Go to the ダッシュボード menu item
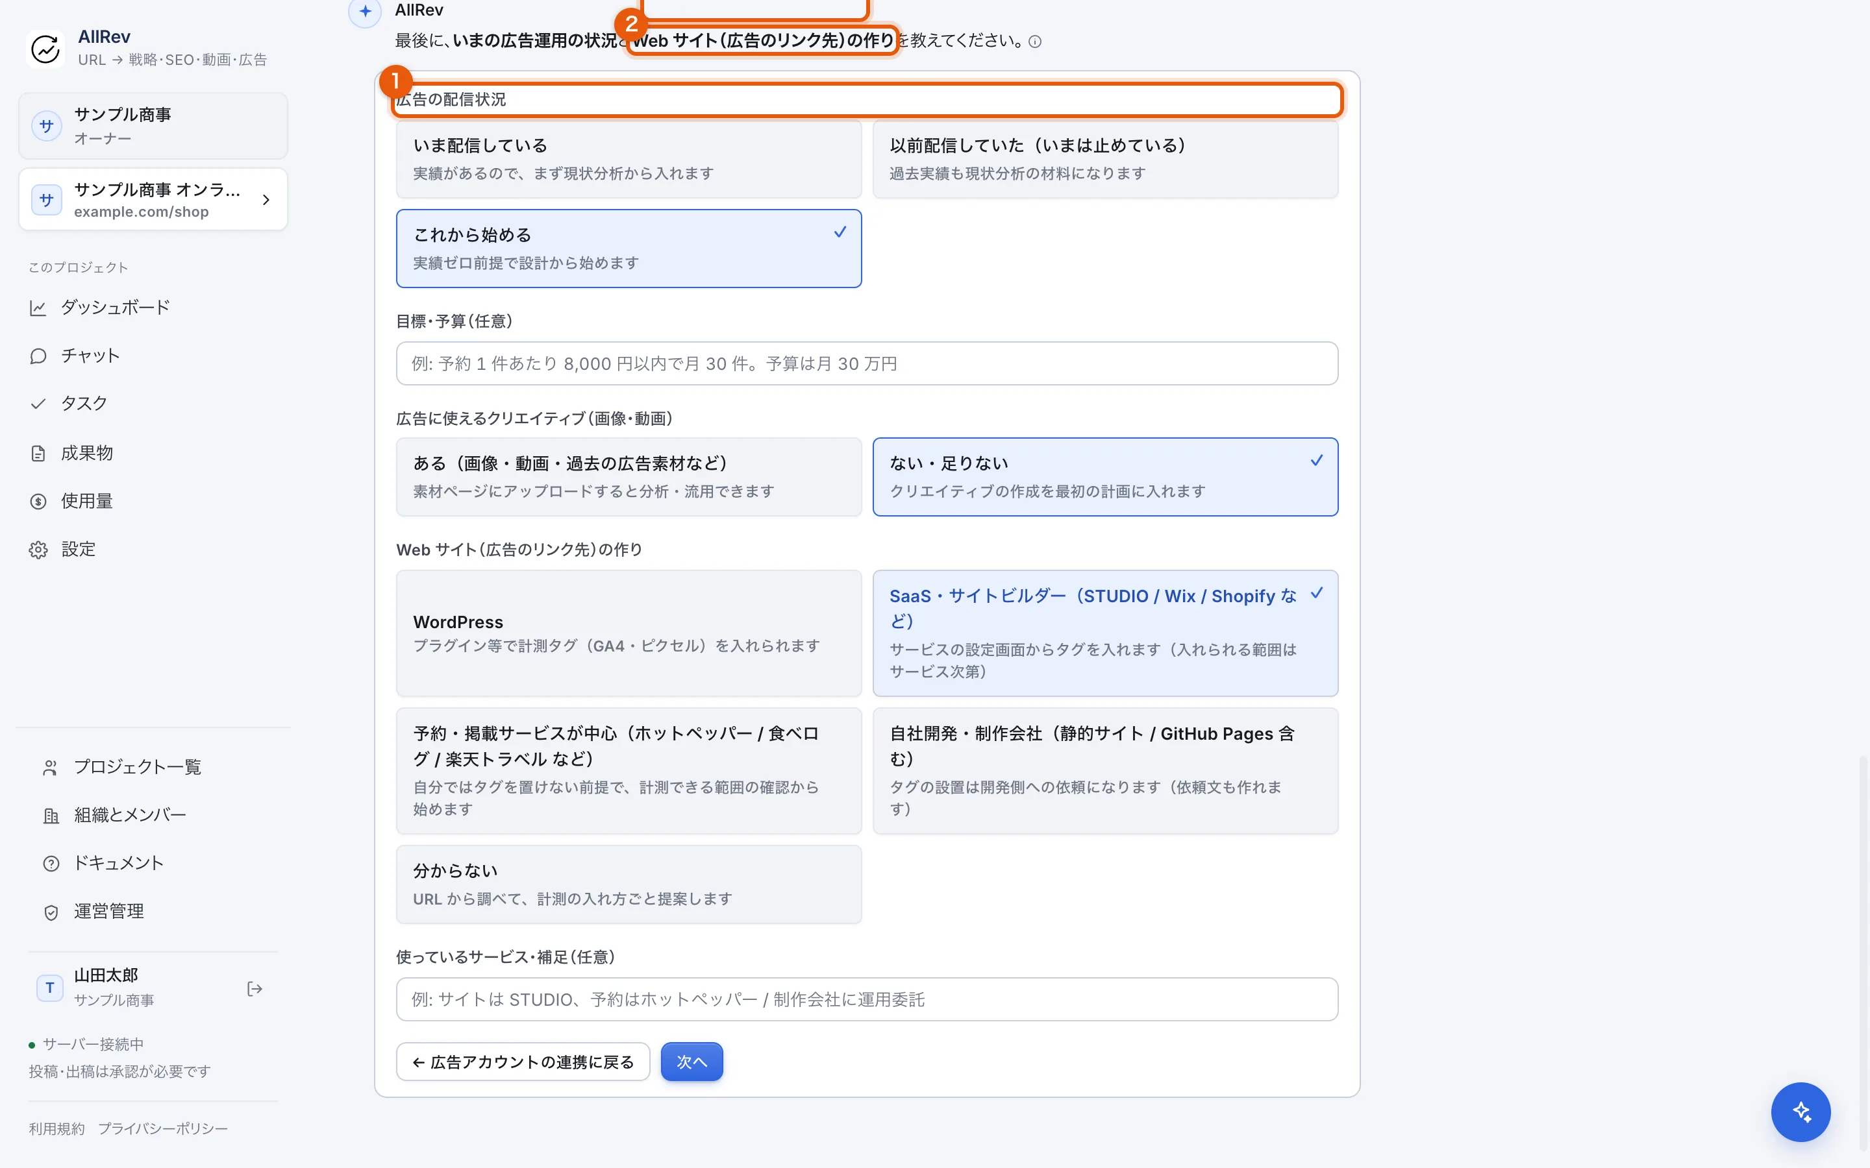 [x=153, y=308]
